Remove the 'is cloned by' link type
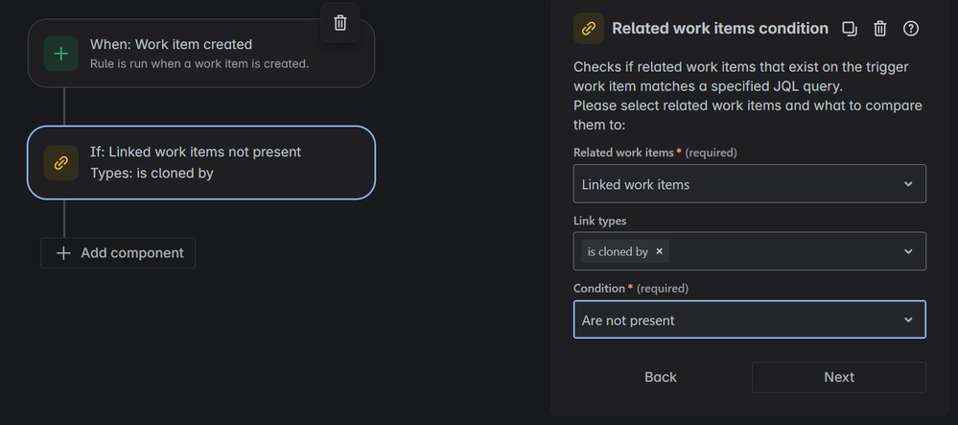The height and width of the screenshot is (425, 958). (659, 251)
